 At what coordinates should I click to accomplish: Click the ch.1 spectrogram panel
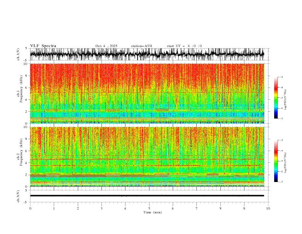pyautogui.click(x=147, y=93)
